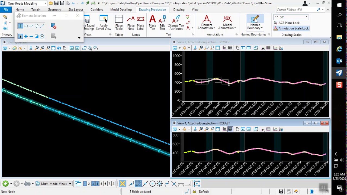
Task: Click Default active level in status bar
Action: coord(204,191)
